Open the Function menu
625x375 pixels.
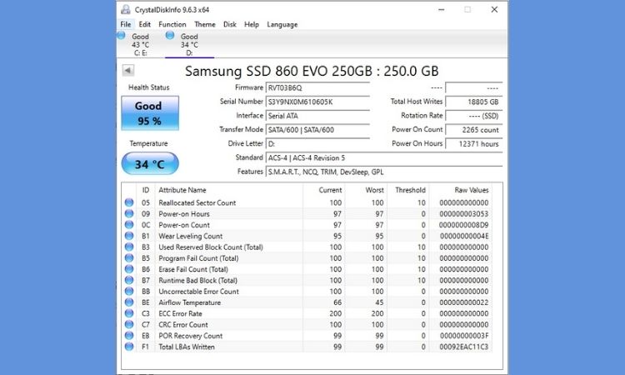point(172,24)
